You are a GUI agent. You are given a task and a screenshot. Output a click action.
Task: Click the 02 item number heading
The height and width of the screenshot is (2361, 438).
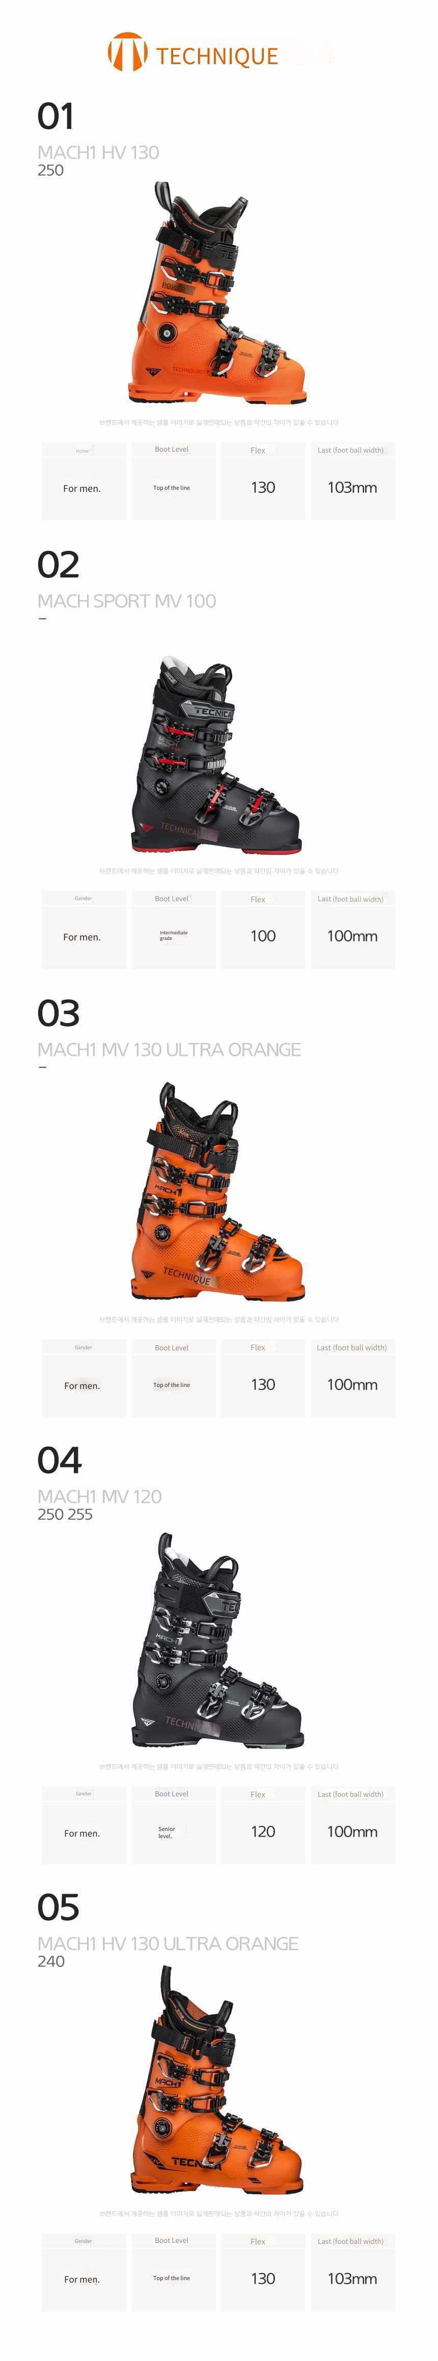click(x=59, y=565)
